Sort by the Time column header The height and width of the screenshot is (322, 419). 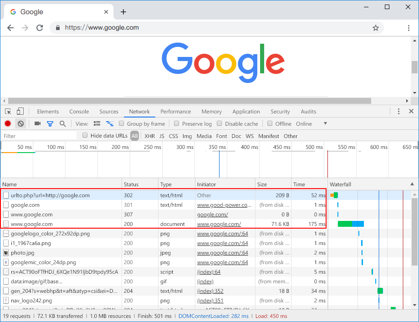309,184
